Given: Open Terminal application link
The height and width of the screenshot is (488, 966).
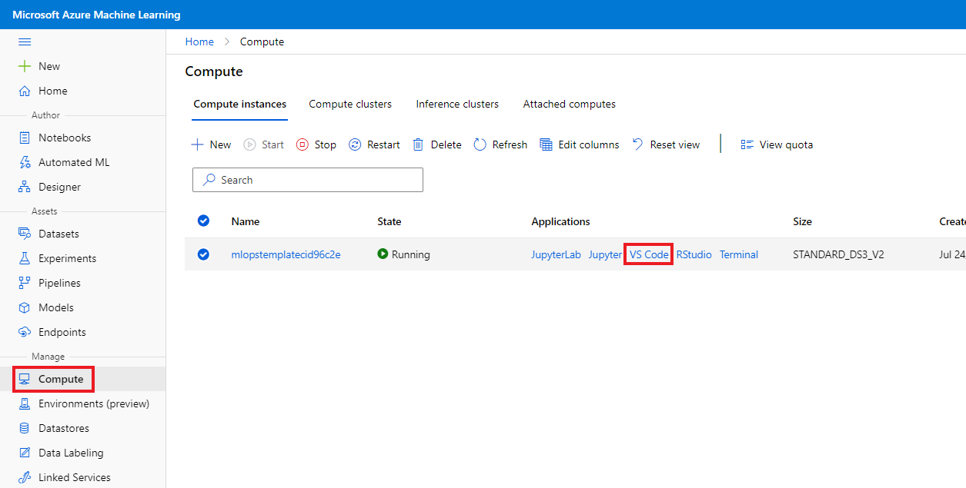Looking at the screenshot, I should (x=739, y=254).
